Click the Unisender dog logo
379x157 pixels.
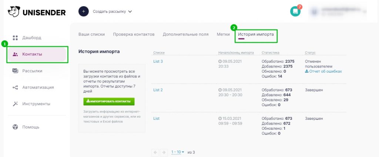point(14,11)
